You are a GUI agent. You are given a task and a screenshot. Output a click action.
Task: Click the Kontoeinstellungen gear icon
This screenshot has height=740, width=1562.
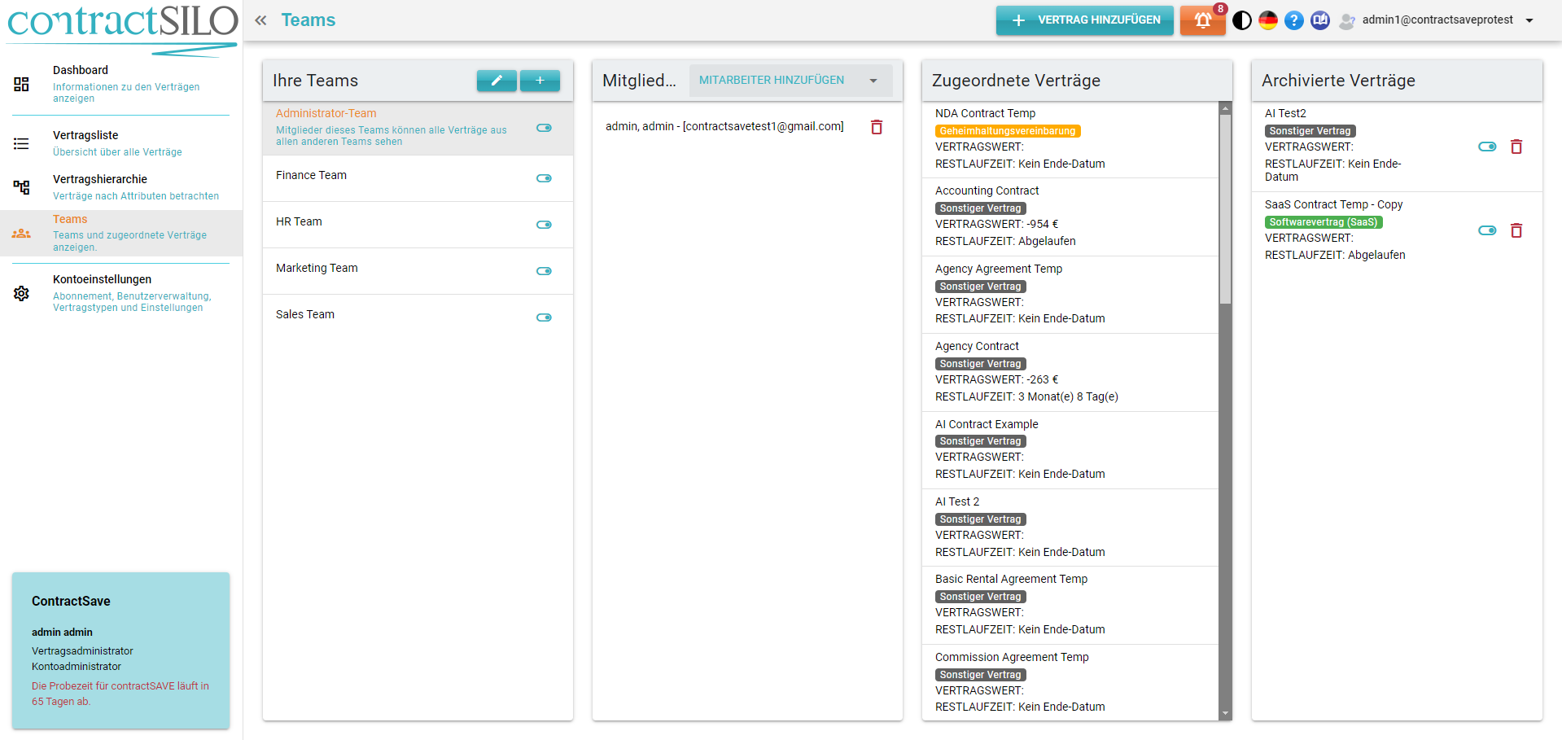click(21, 293)
